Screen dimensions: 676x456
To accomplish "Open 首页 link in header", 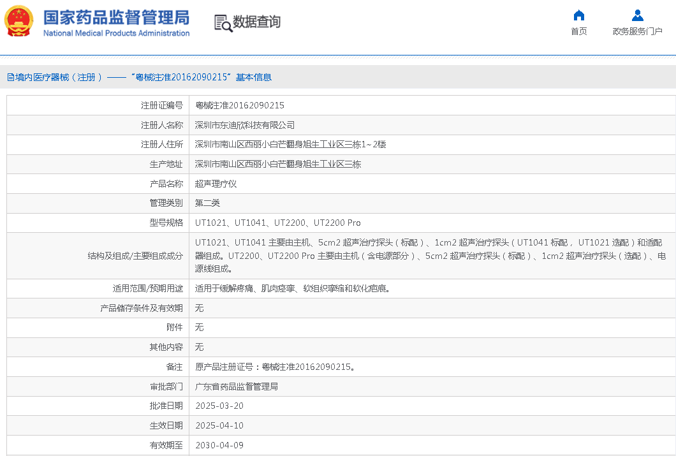I will coord(579,31).
